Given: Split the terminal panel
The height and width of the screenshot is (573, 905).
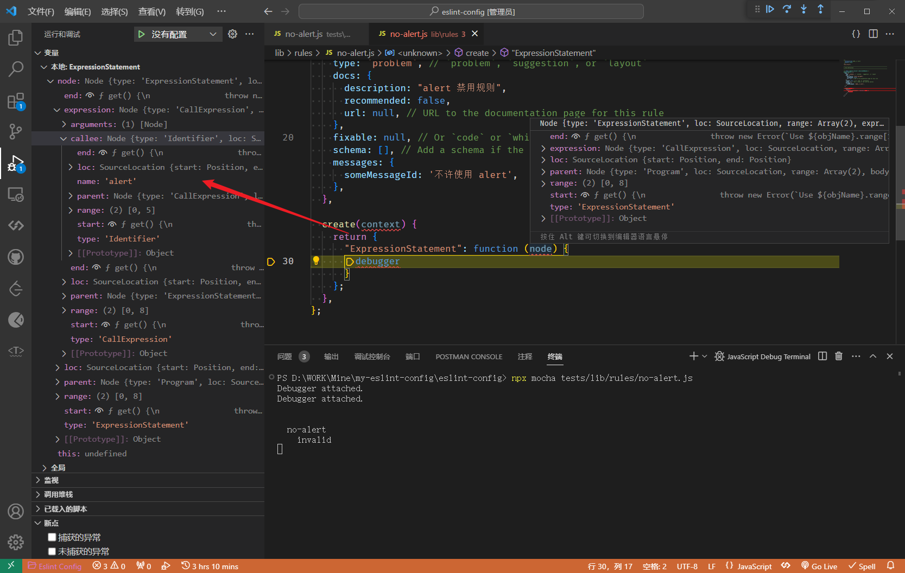Looking at the screenshot, I should point(822,356).
